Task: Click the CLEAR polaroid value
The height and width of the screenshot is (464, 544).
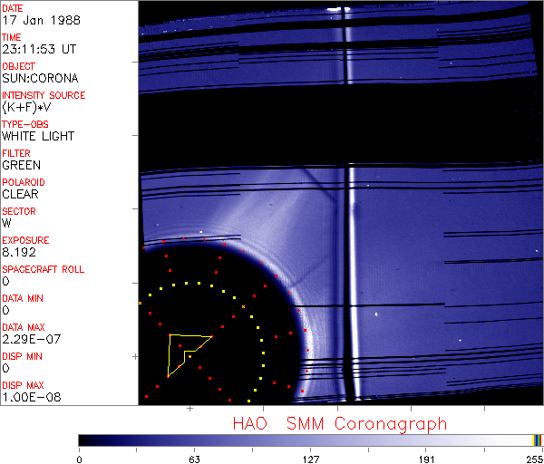Action: coord(20,194)
